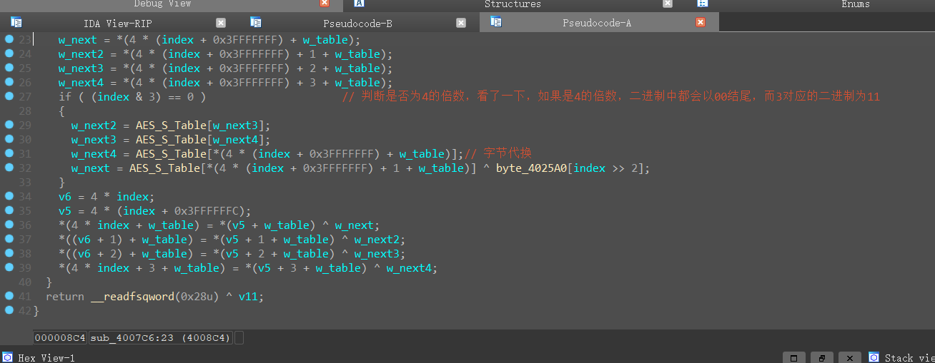Toggle breakpoint dot on line 32

(9, 168)
